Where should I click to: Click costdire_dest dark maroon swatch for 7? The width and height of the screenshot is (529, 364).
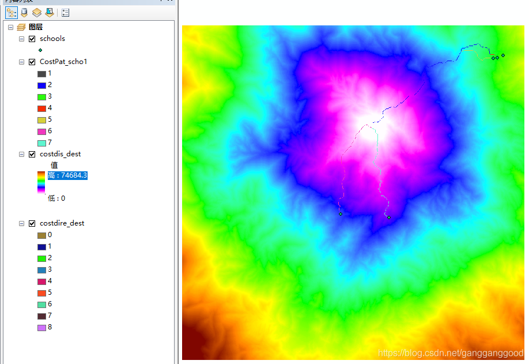click(42, 316)
